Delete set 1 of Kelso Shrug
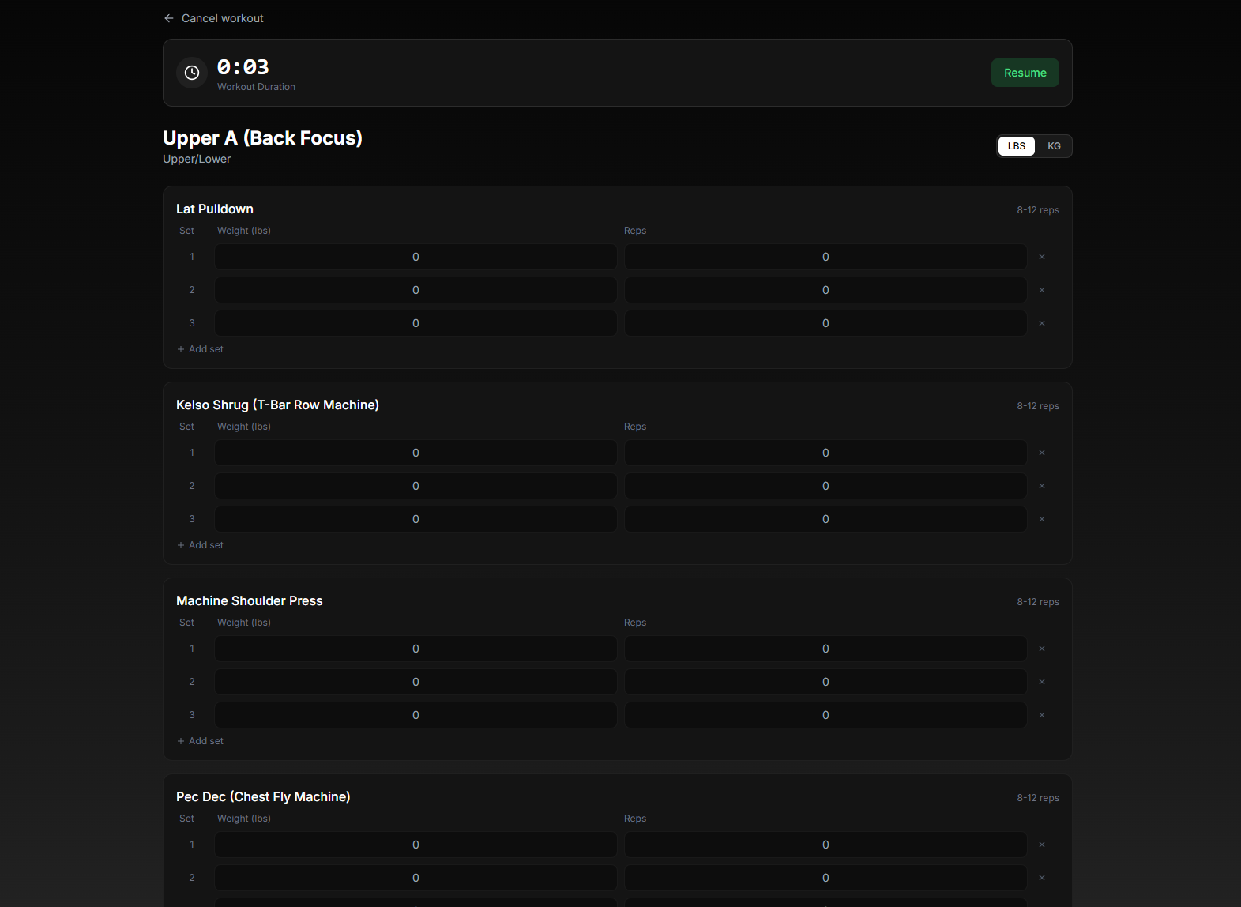This screenshot has width=1241, height=907. coord(1042,453)
